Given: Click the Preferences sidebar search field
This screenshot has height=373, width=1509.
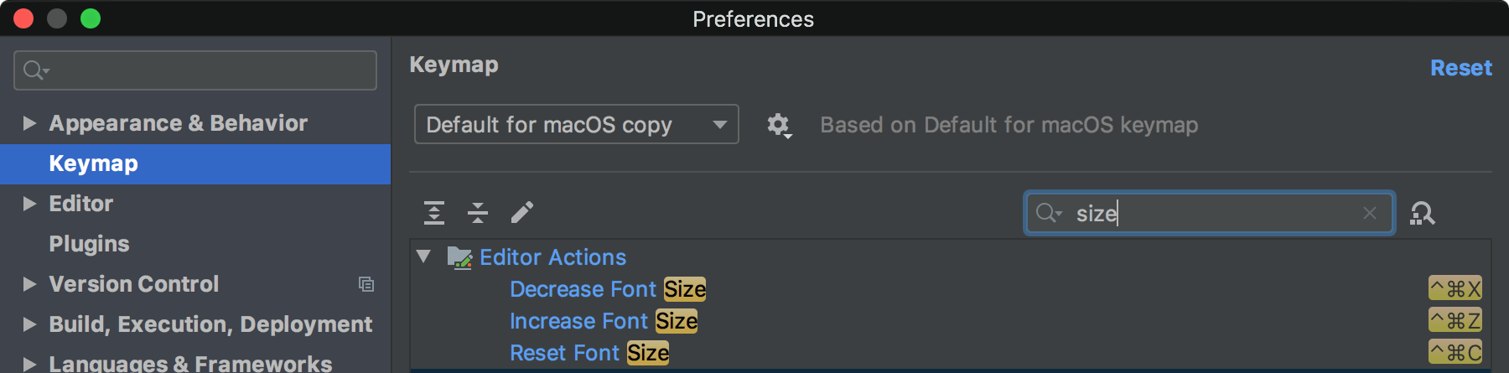Looking at the screenshot, I should (x=210, y=70).
